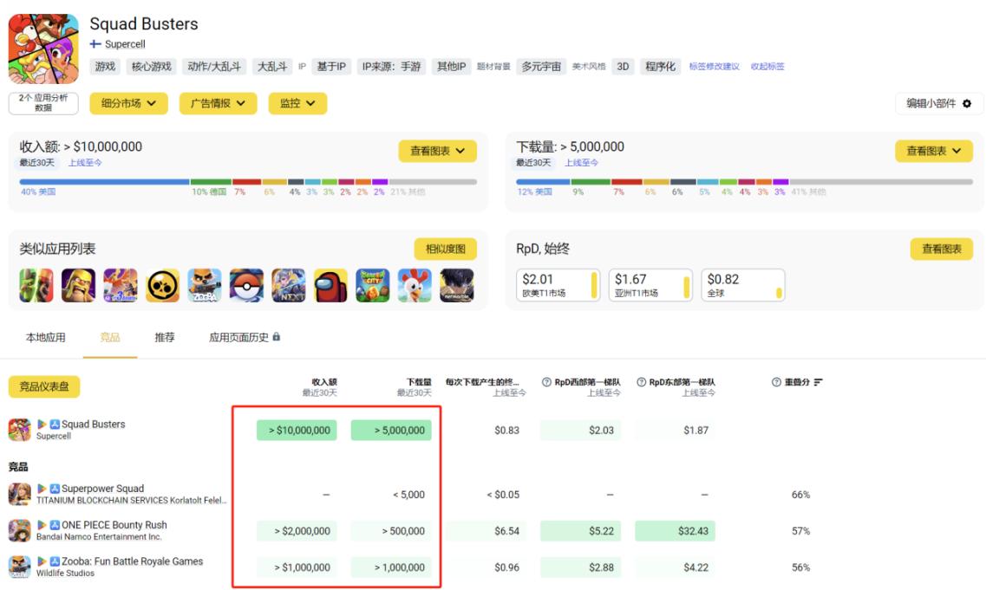Expand the 监控 dropdown
Viewport: 986px width, 590px height.
[297, 104]
